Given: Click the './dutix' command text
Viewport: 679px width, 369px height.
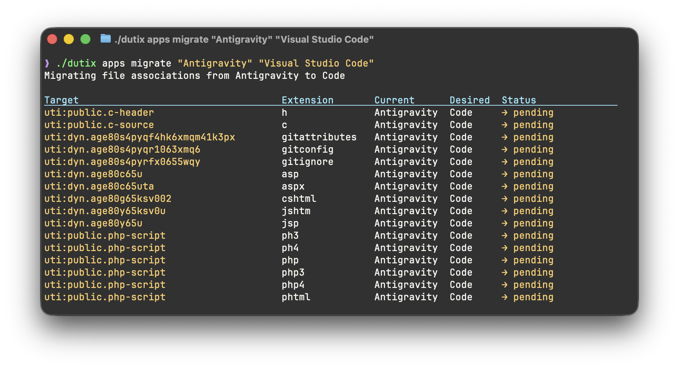Looking at the screenshot, I should (76, 63).
